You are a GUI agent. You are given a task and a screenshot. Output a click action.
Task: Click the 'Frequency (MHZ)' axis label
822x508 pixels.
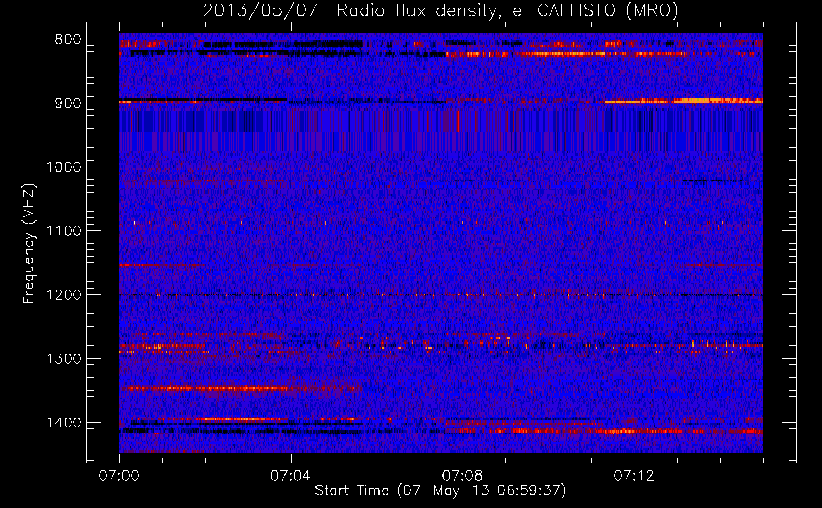click(x=29, y=244)
